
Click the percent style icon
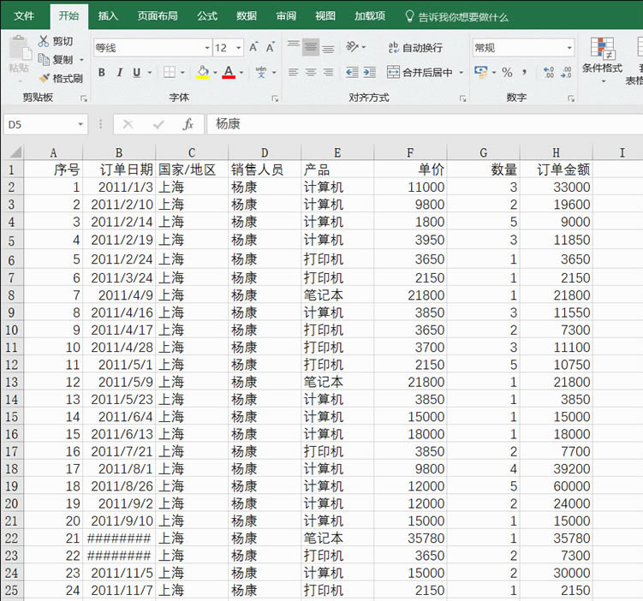coord(507,73)
